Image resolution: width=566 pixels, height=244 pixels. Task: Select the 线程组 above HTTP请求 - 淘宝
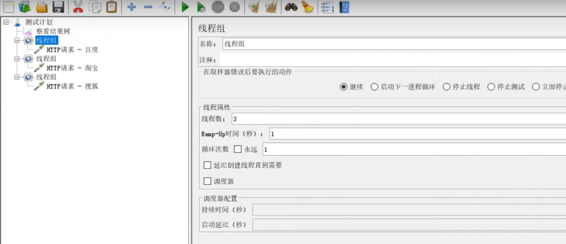(46, 59)
